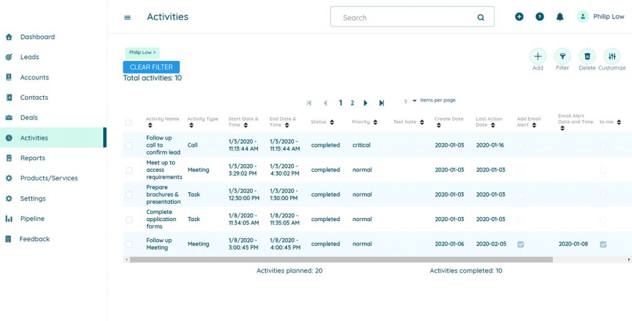Click the Delete trash icon
632x321 pixels.
(x=587, y=57)
